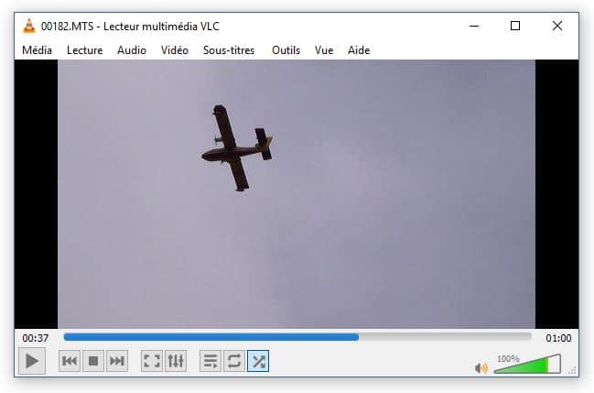Open the Vue menu
The image size is (594, 393).
point(324,50)
